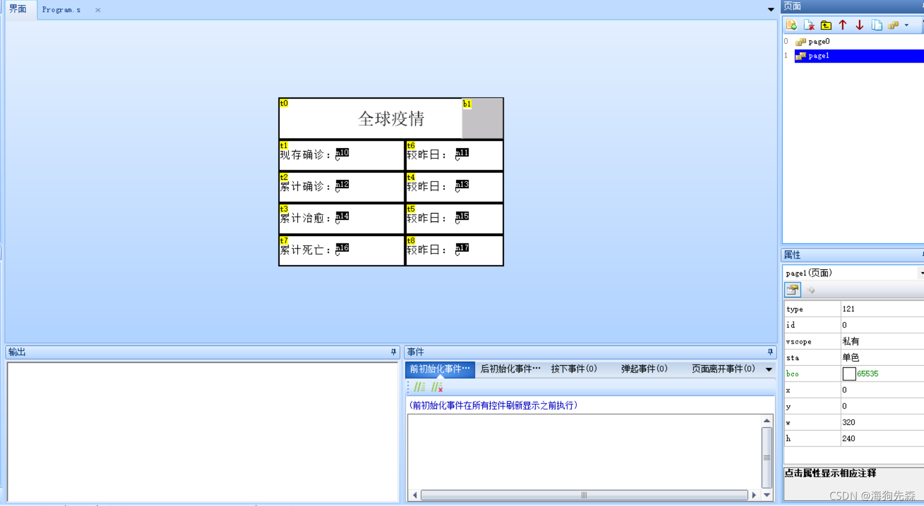
Task: Expand the event tabs overflow arrow
Action: [x=769, y=369]
